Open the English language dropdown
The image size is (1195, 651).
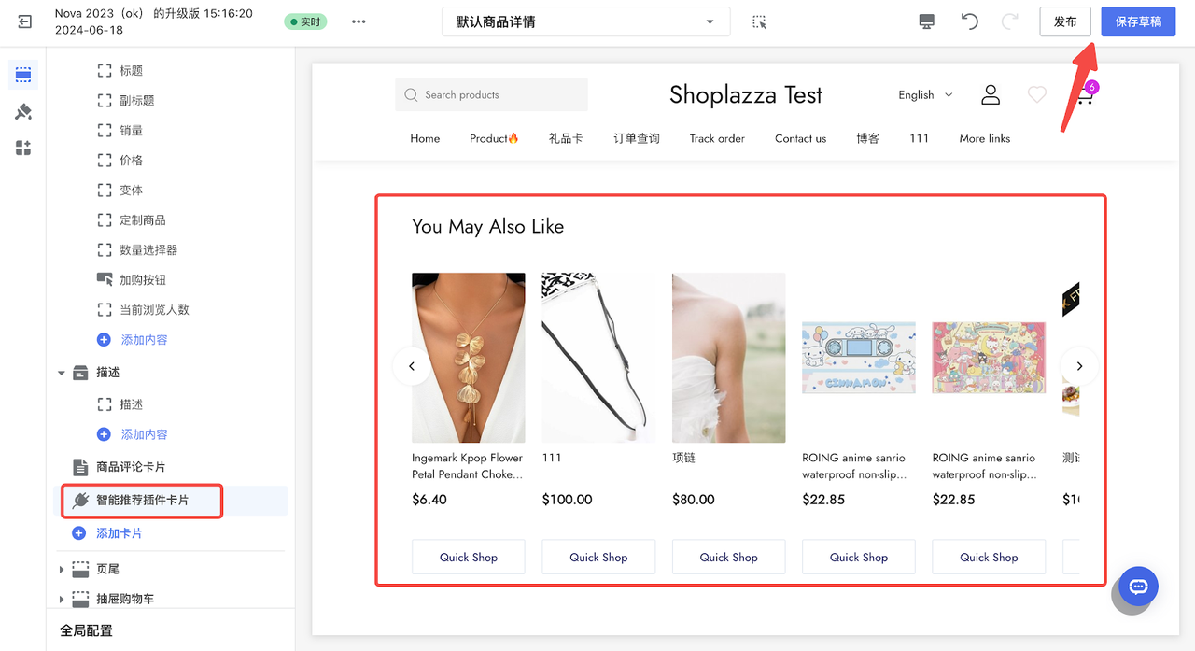924,94
